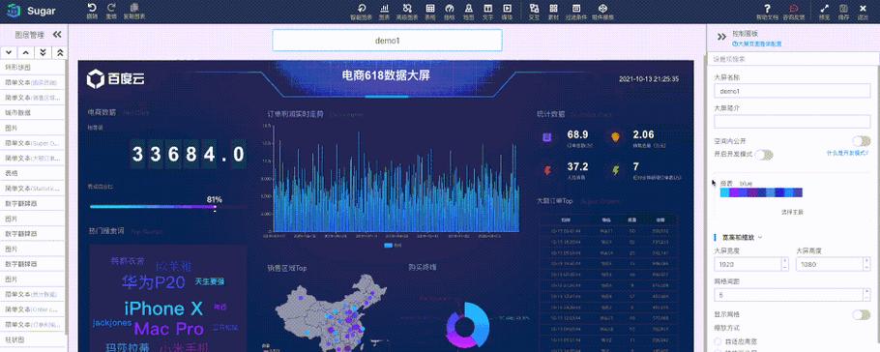Collapse the layer management panel
Viewport: 880px width, 352px height.
coord(57,35)
